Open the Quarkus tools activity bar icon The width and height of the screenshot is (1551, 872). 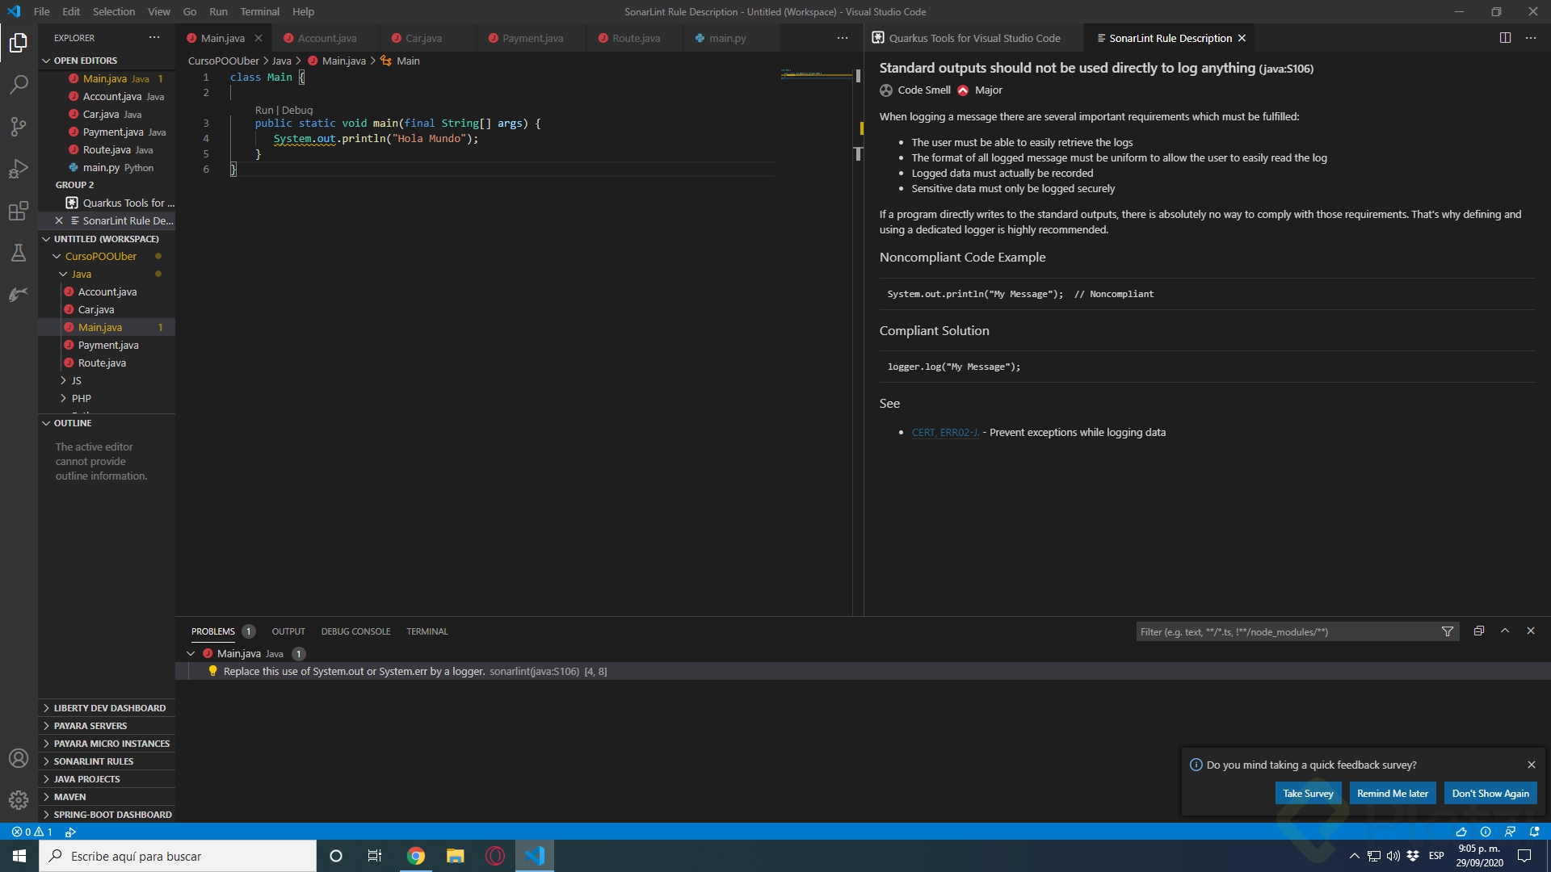pos(19,295)
